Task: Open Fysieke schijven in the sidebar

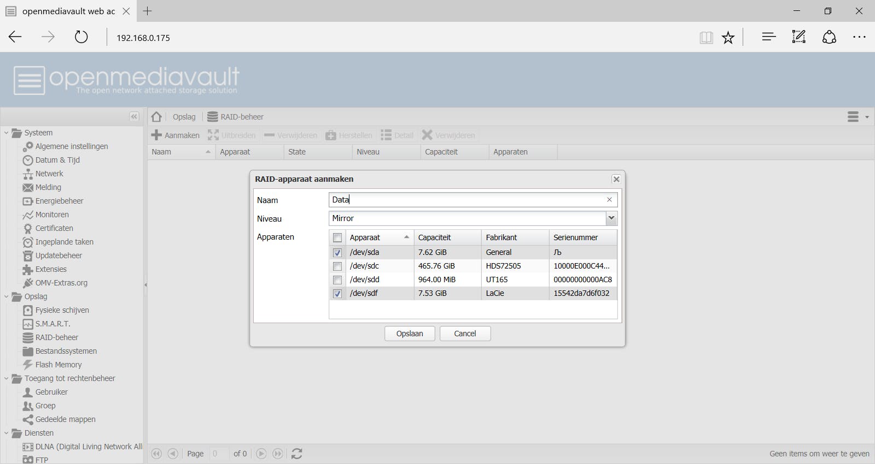Action: 62,310
